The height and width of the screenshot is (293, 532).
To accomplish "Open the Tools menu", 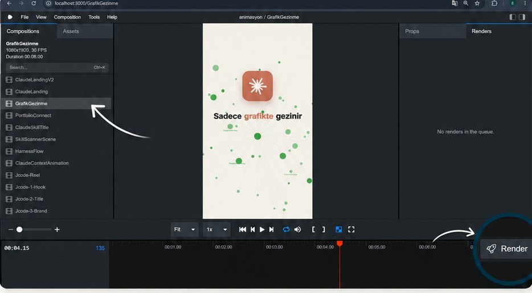I will click(x=94, y=17).
